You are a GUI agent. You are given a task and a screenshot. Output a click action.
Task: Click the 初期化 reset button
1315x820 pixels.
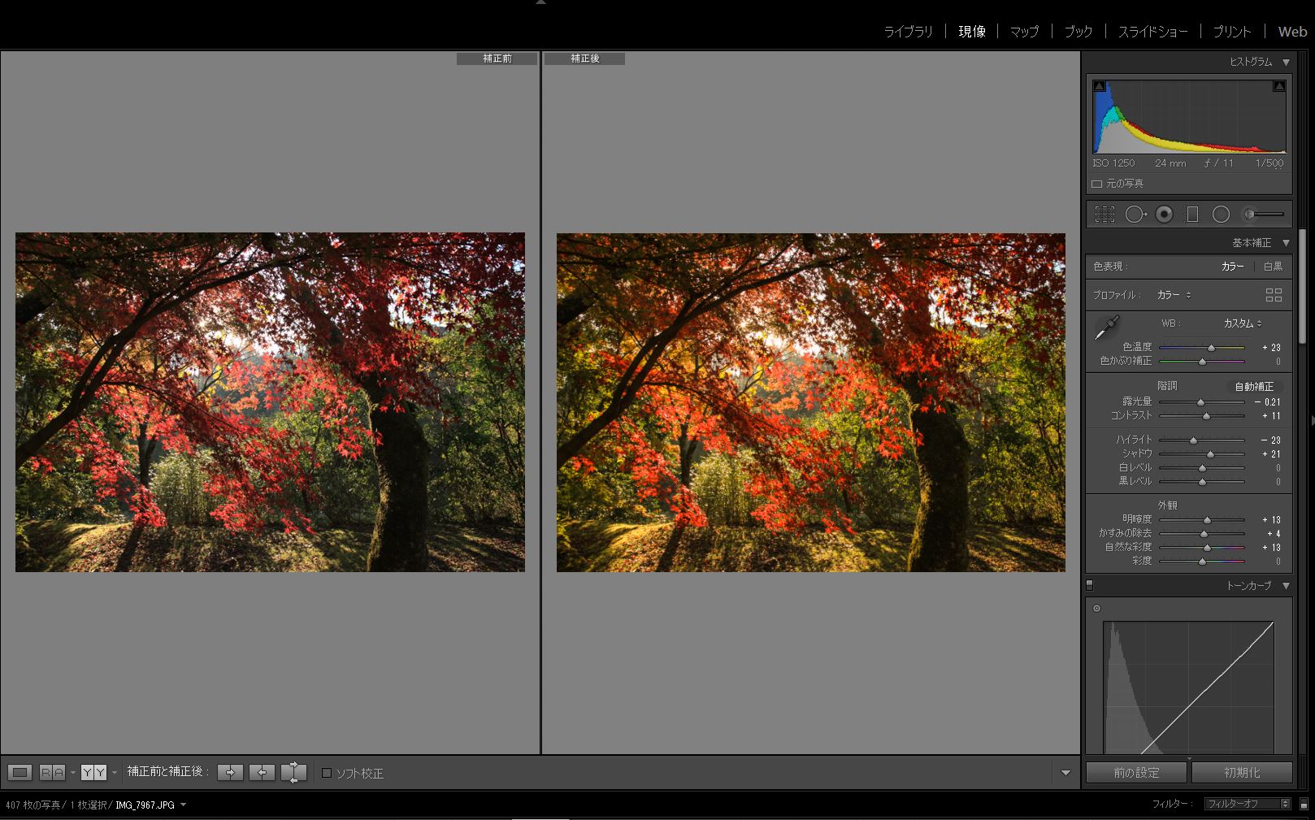coord(1241,773)
